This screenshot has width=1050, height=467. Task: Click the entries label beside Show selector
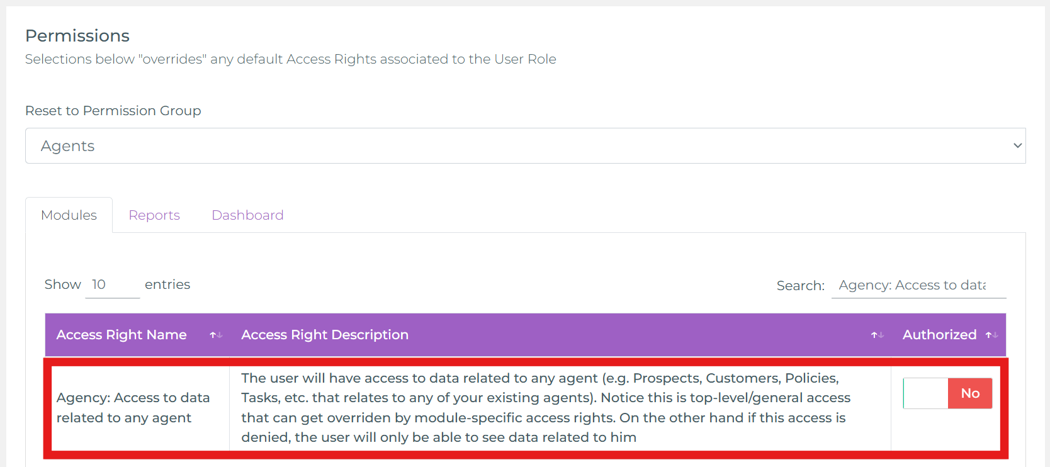tap(167, 284)
